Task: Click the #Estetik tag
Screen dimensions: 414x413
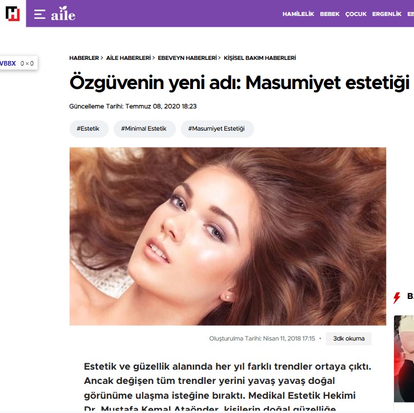Action: [89, 129]
